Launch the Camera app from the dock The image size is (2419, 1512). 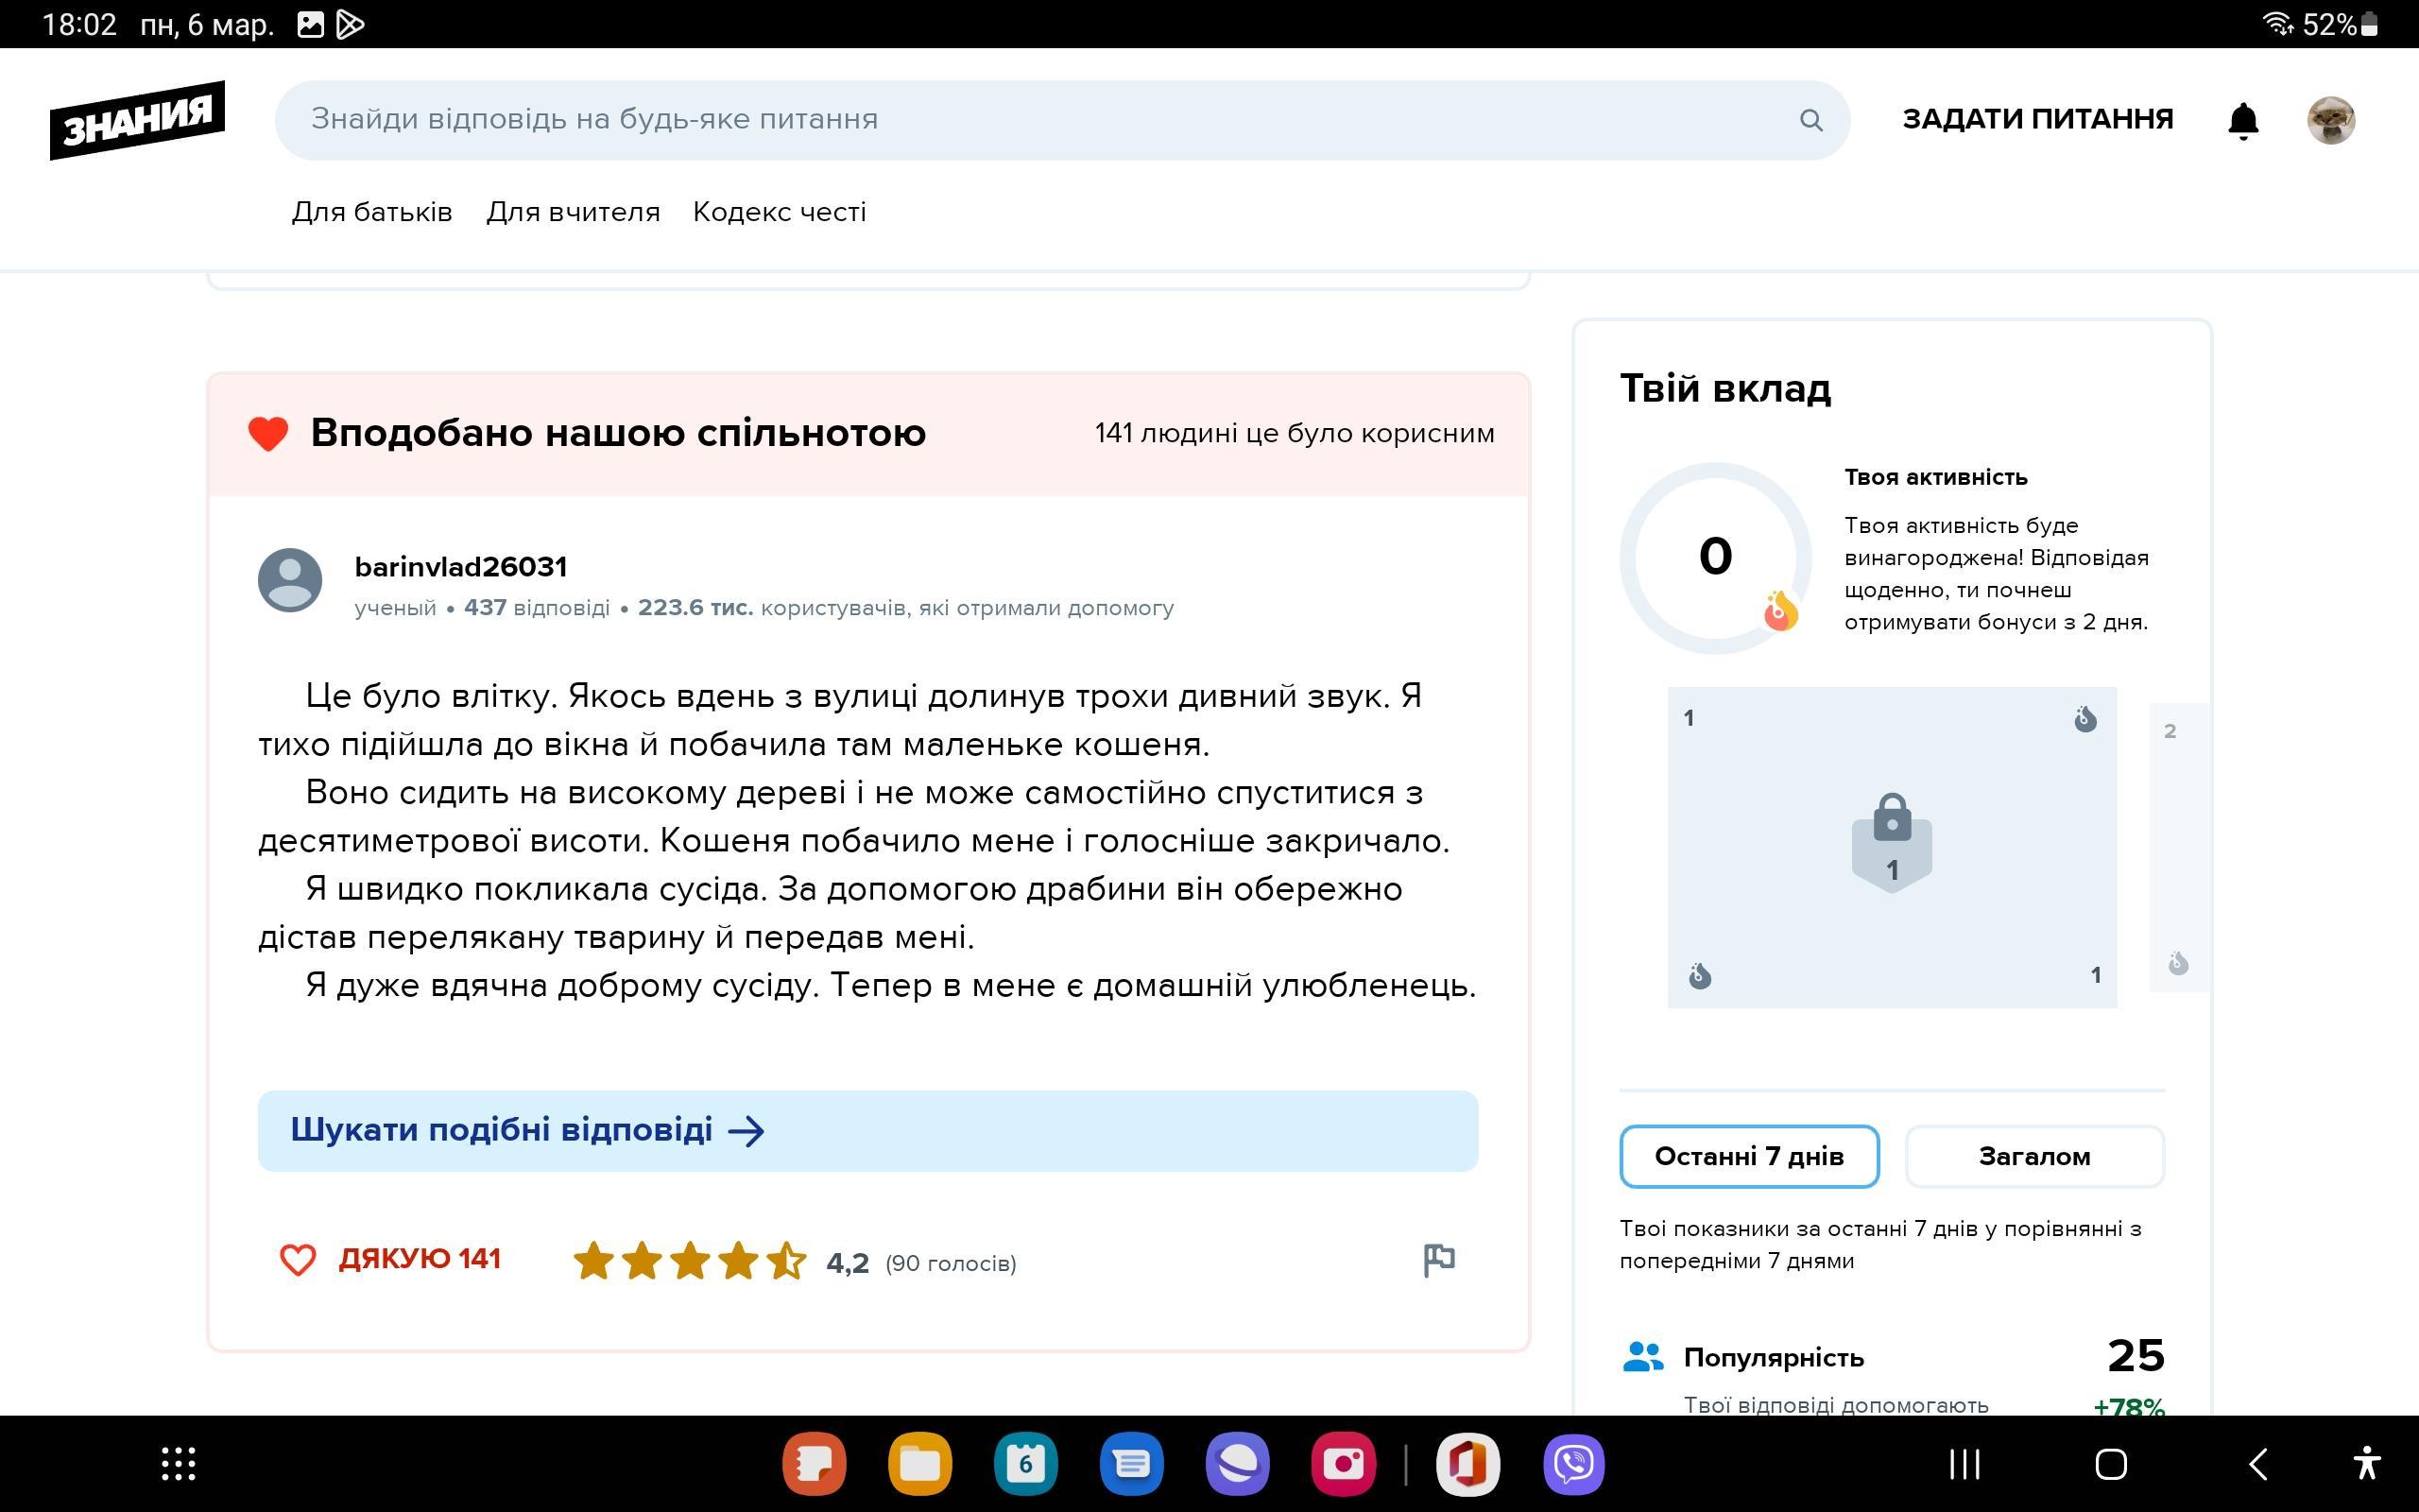(1343, 1465)
